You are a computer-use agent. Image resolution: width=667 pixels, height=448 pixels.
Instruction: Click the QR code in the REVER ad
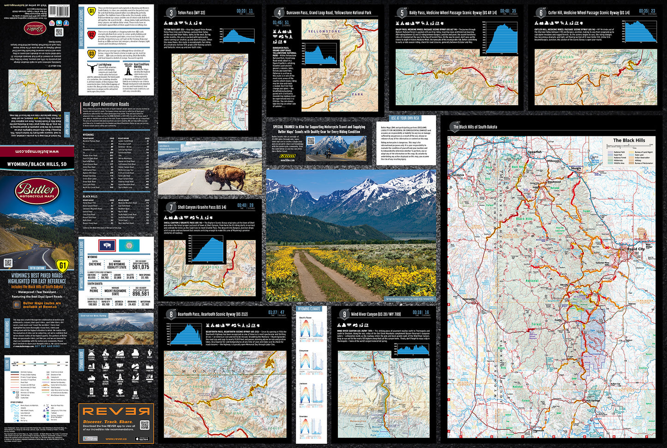tap(144, 425)
